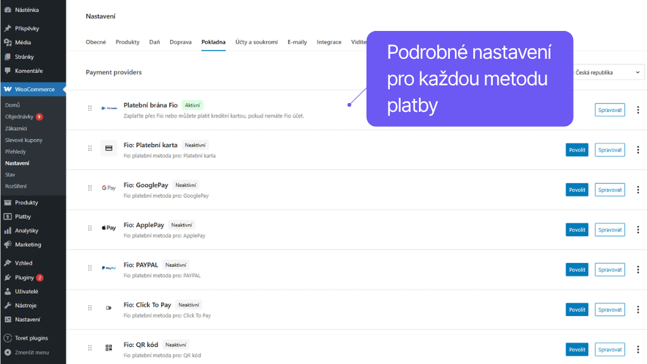Open Objednávky orders submenu
The height and width of the screenshot is (364, 647).
tap(19, 117)
